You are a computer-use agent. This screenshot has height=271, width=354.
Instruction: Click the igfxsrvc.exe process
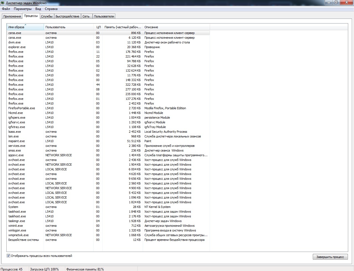[x=108, y=122]
